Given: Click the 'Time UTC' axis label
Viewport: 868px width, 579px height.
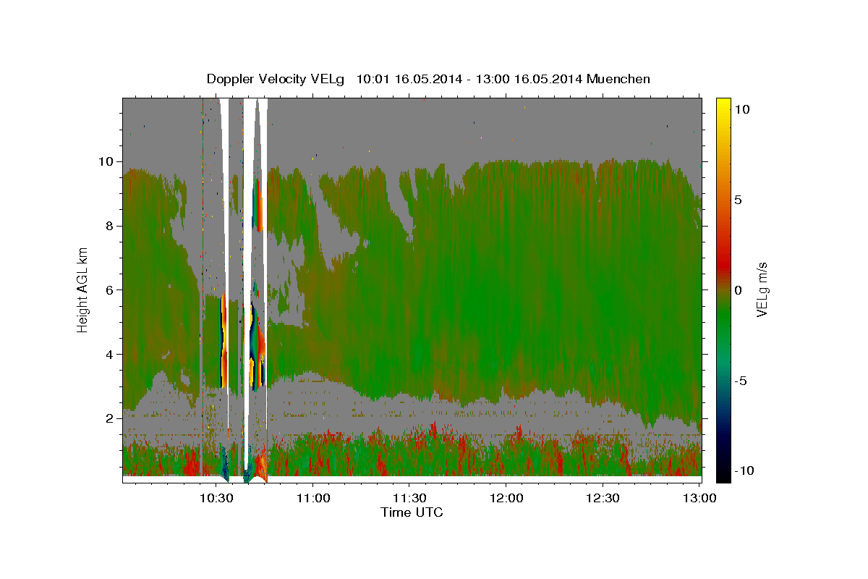Looking at the screenshot, I should coord(412,512).
